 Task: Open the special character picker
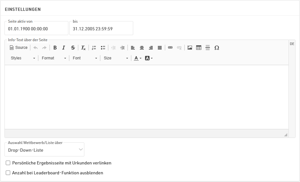(217, 48)
